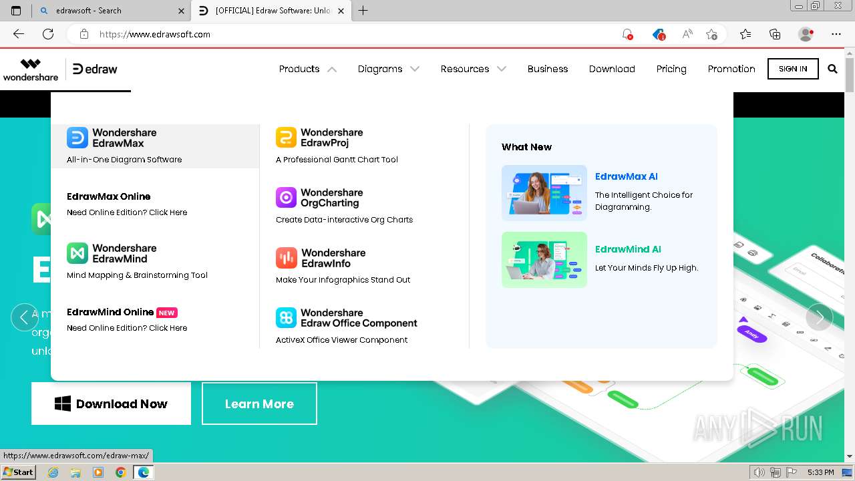The image size is (855, 481).
Task: Click the Edraw Office Component icon
Action: (x=286, y=317)
